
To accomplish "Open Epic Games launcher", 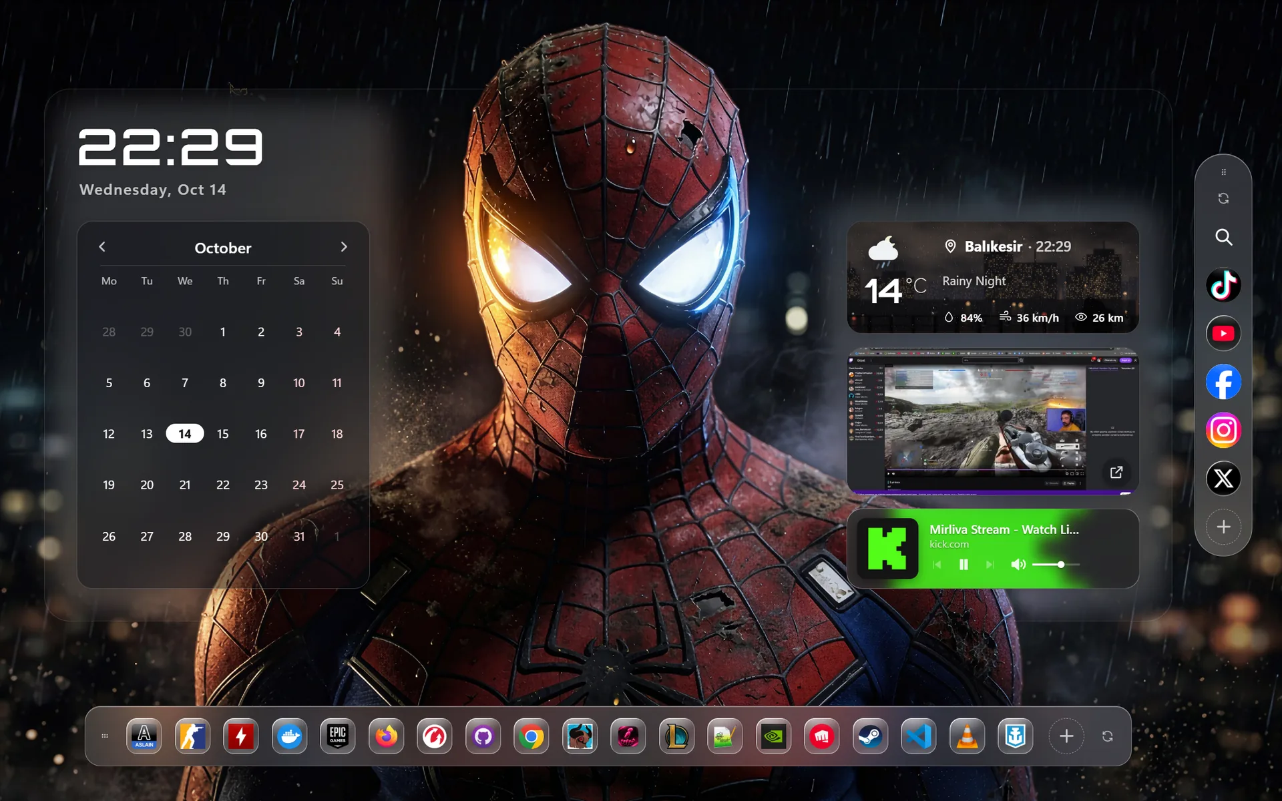I will [x=338, y=736].
